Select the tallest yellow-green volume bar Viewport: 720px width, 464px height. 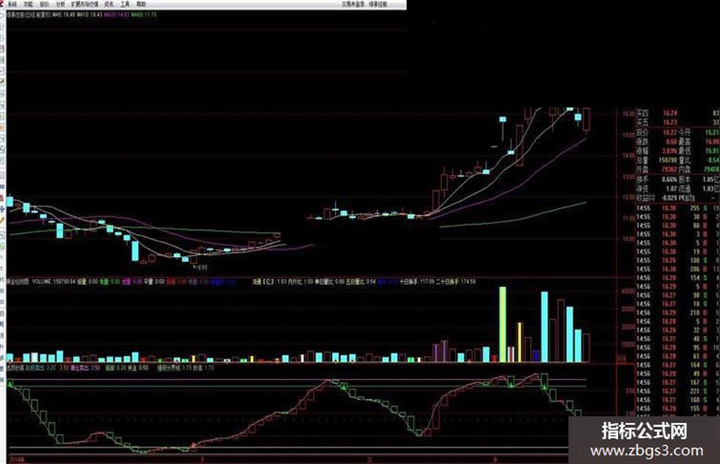point(503,325)
